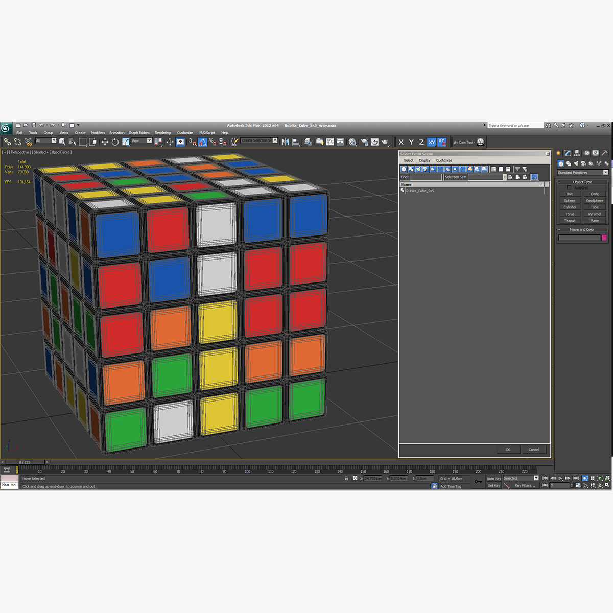Switch to the Hierarchy panel tab

click(x=577, y=153)
